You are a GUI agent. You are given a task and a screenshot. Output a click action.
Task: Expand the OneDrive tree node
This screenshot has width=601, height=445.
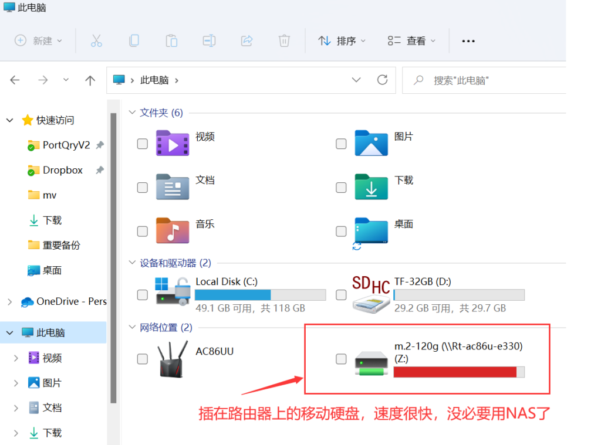[9, 301]
